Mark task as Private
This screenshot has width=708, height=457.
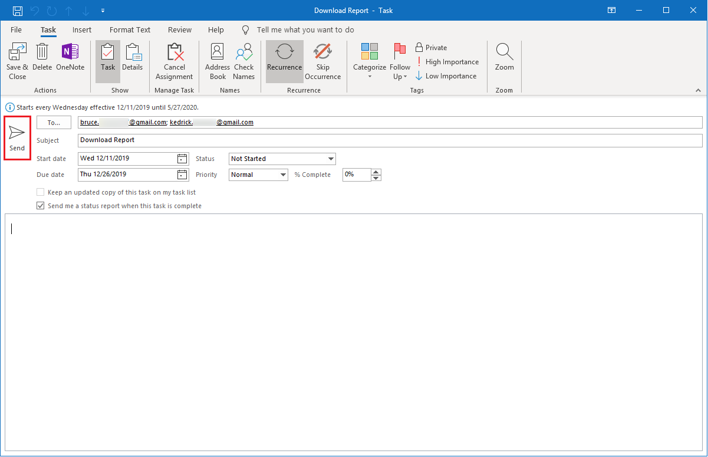(x=432, y=48)
